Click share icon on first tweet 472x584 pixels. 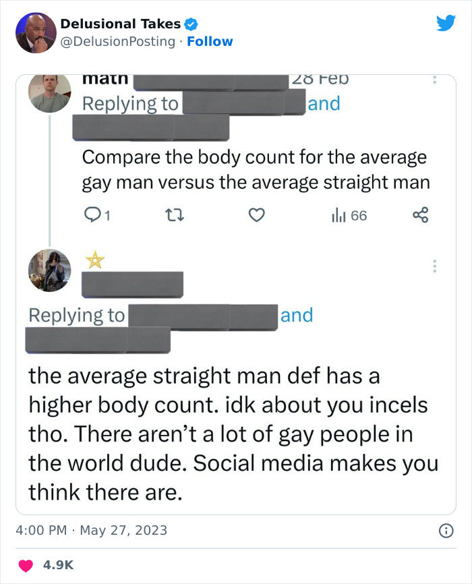click(x=420, y=215)
